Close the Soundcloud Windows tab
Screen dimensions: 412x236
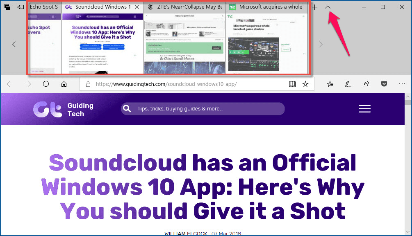click(137, 7)
